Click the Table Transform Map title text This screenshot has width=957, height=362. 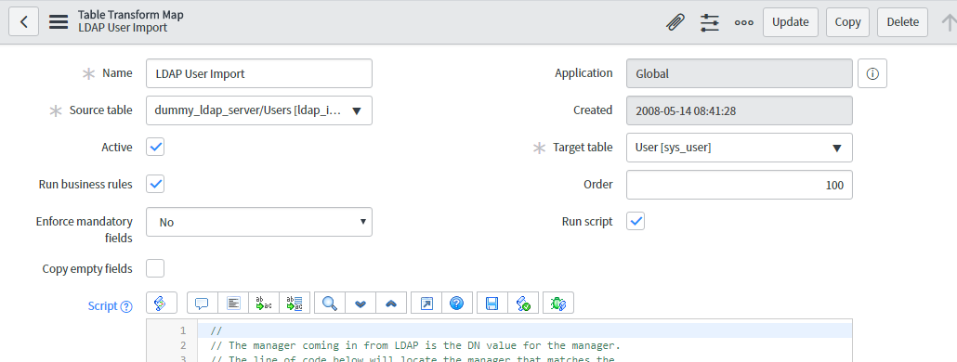[x=131, y=15]
